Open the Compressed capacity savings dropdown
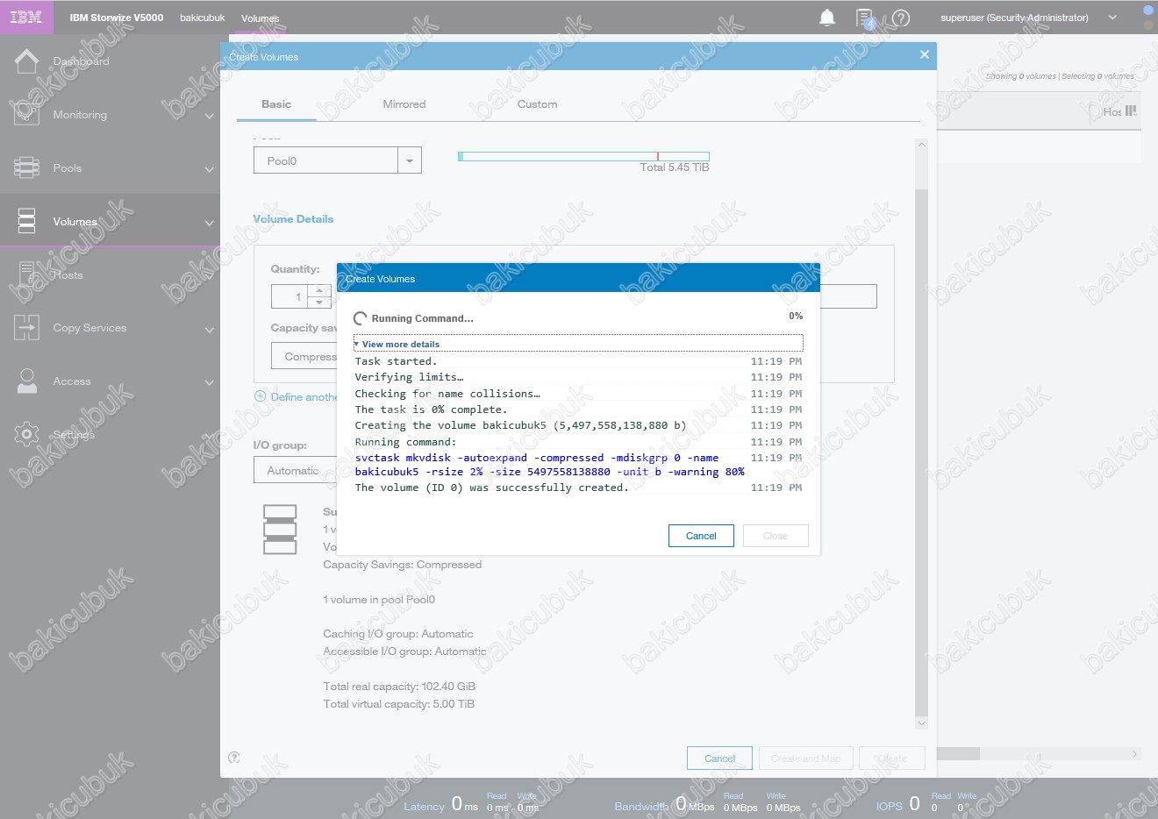 [x=304, y=357]
